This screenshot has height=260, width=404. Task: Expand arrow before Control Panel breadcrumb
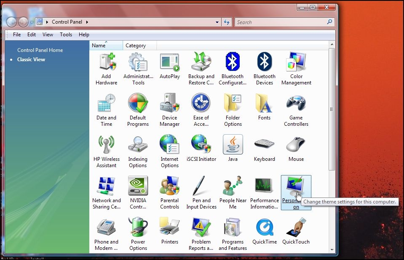point(47,22)
